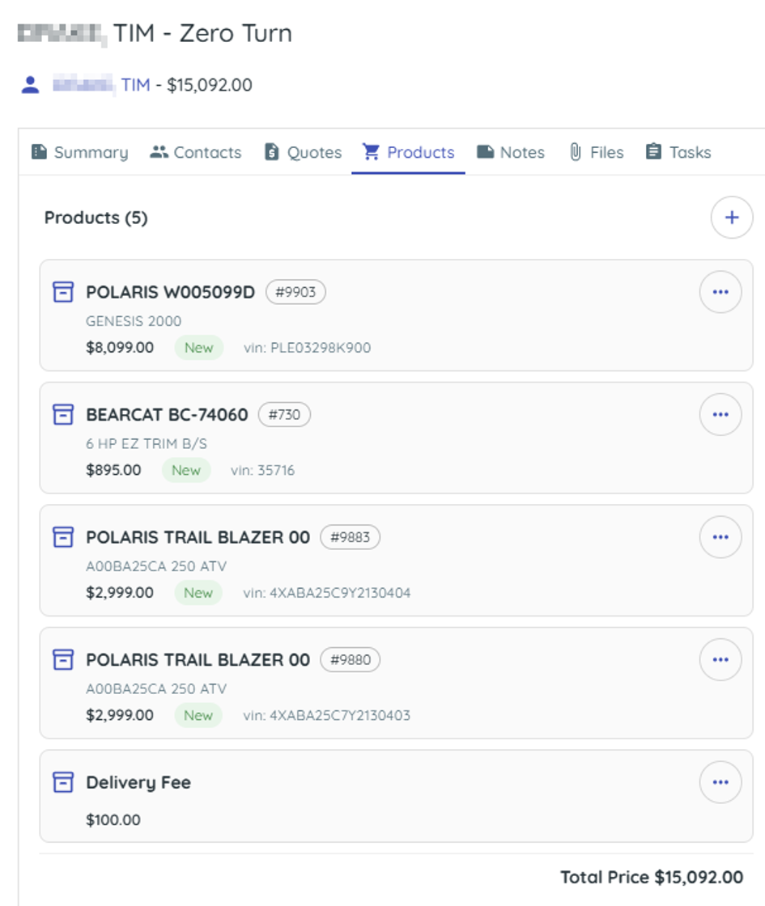Click the 6 HP EZ TRIM B/S description
The height and width of the screenshot is (906, 765).
click(147, 443)
